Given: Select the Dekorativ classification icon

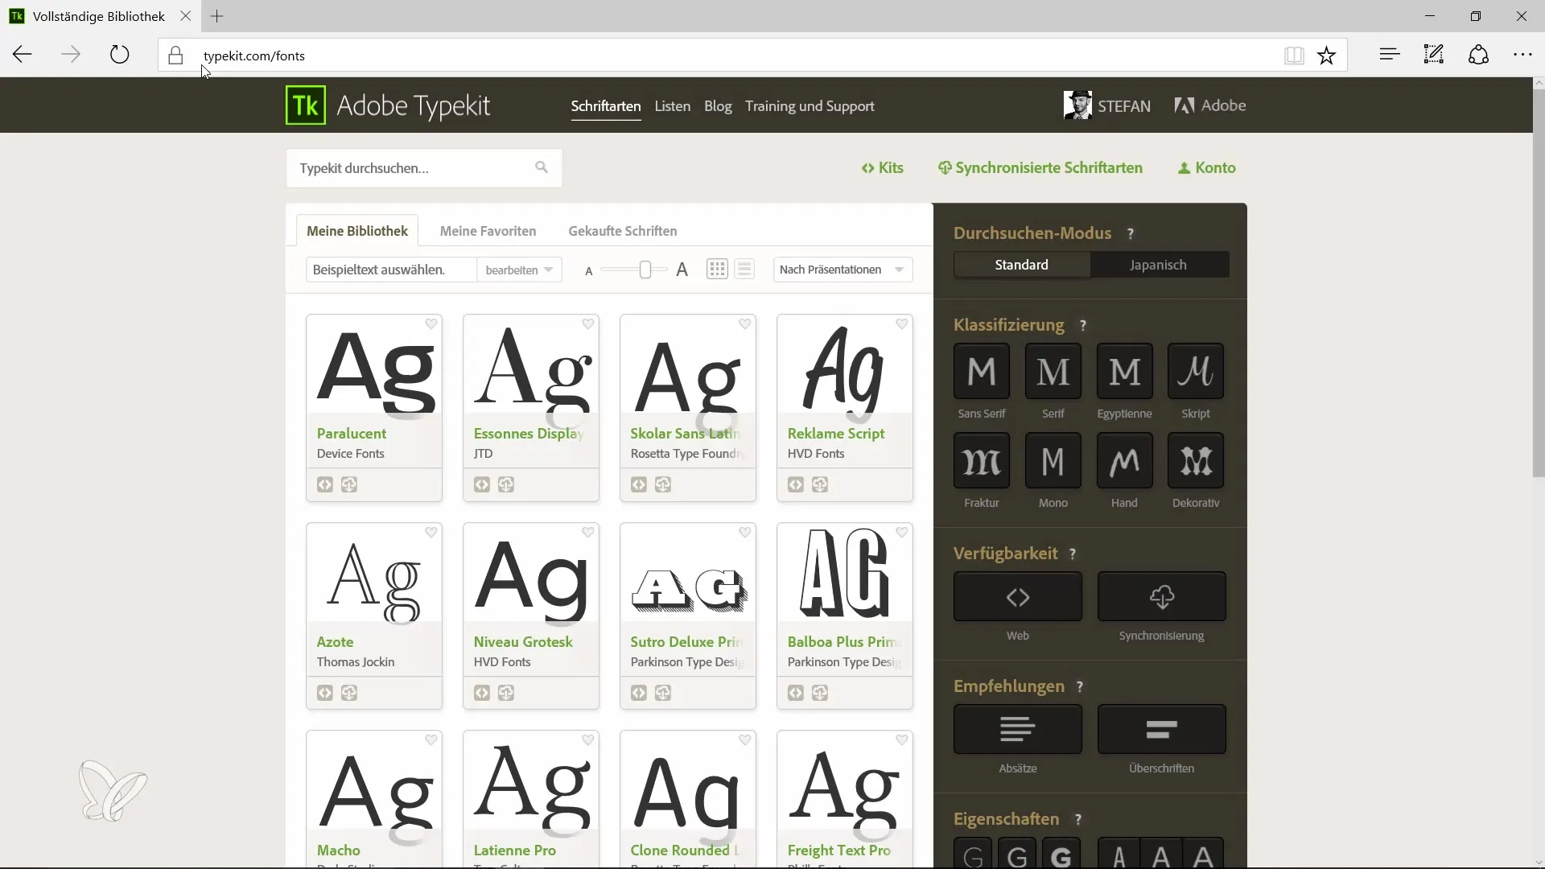Looking at the screenshot, I should (x=1196, y=460).
